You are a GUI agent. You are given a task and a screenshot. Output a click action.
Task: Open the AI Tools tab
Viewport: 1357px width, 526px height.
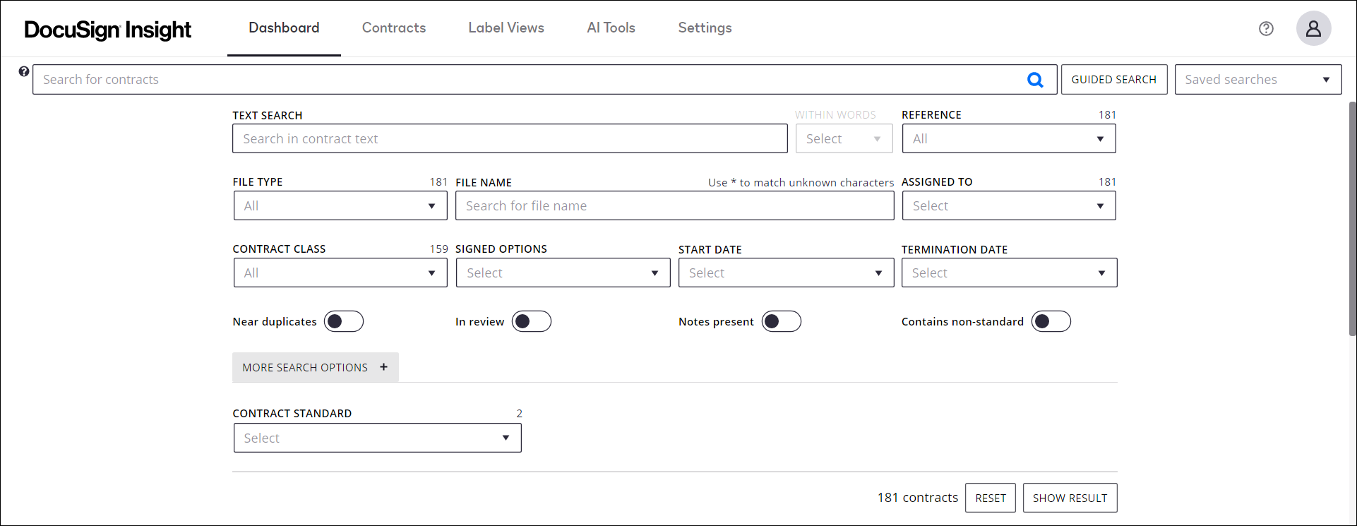611,28
